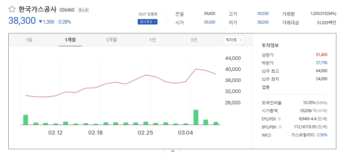
Task: Show the 3년 chart period
Action: pos(194,40)
